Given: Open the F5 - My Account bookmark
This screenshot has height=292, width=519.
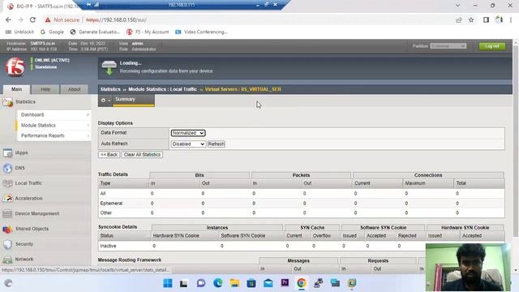Looking at the screenshot, I should (148, 32).
